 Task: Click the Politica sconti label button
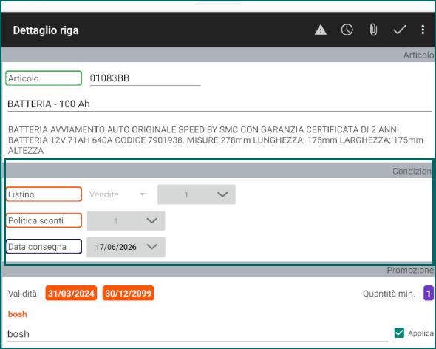[44, 220]
